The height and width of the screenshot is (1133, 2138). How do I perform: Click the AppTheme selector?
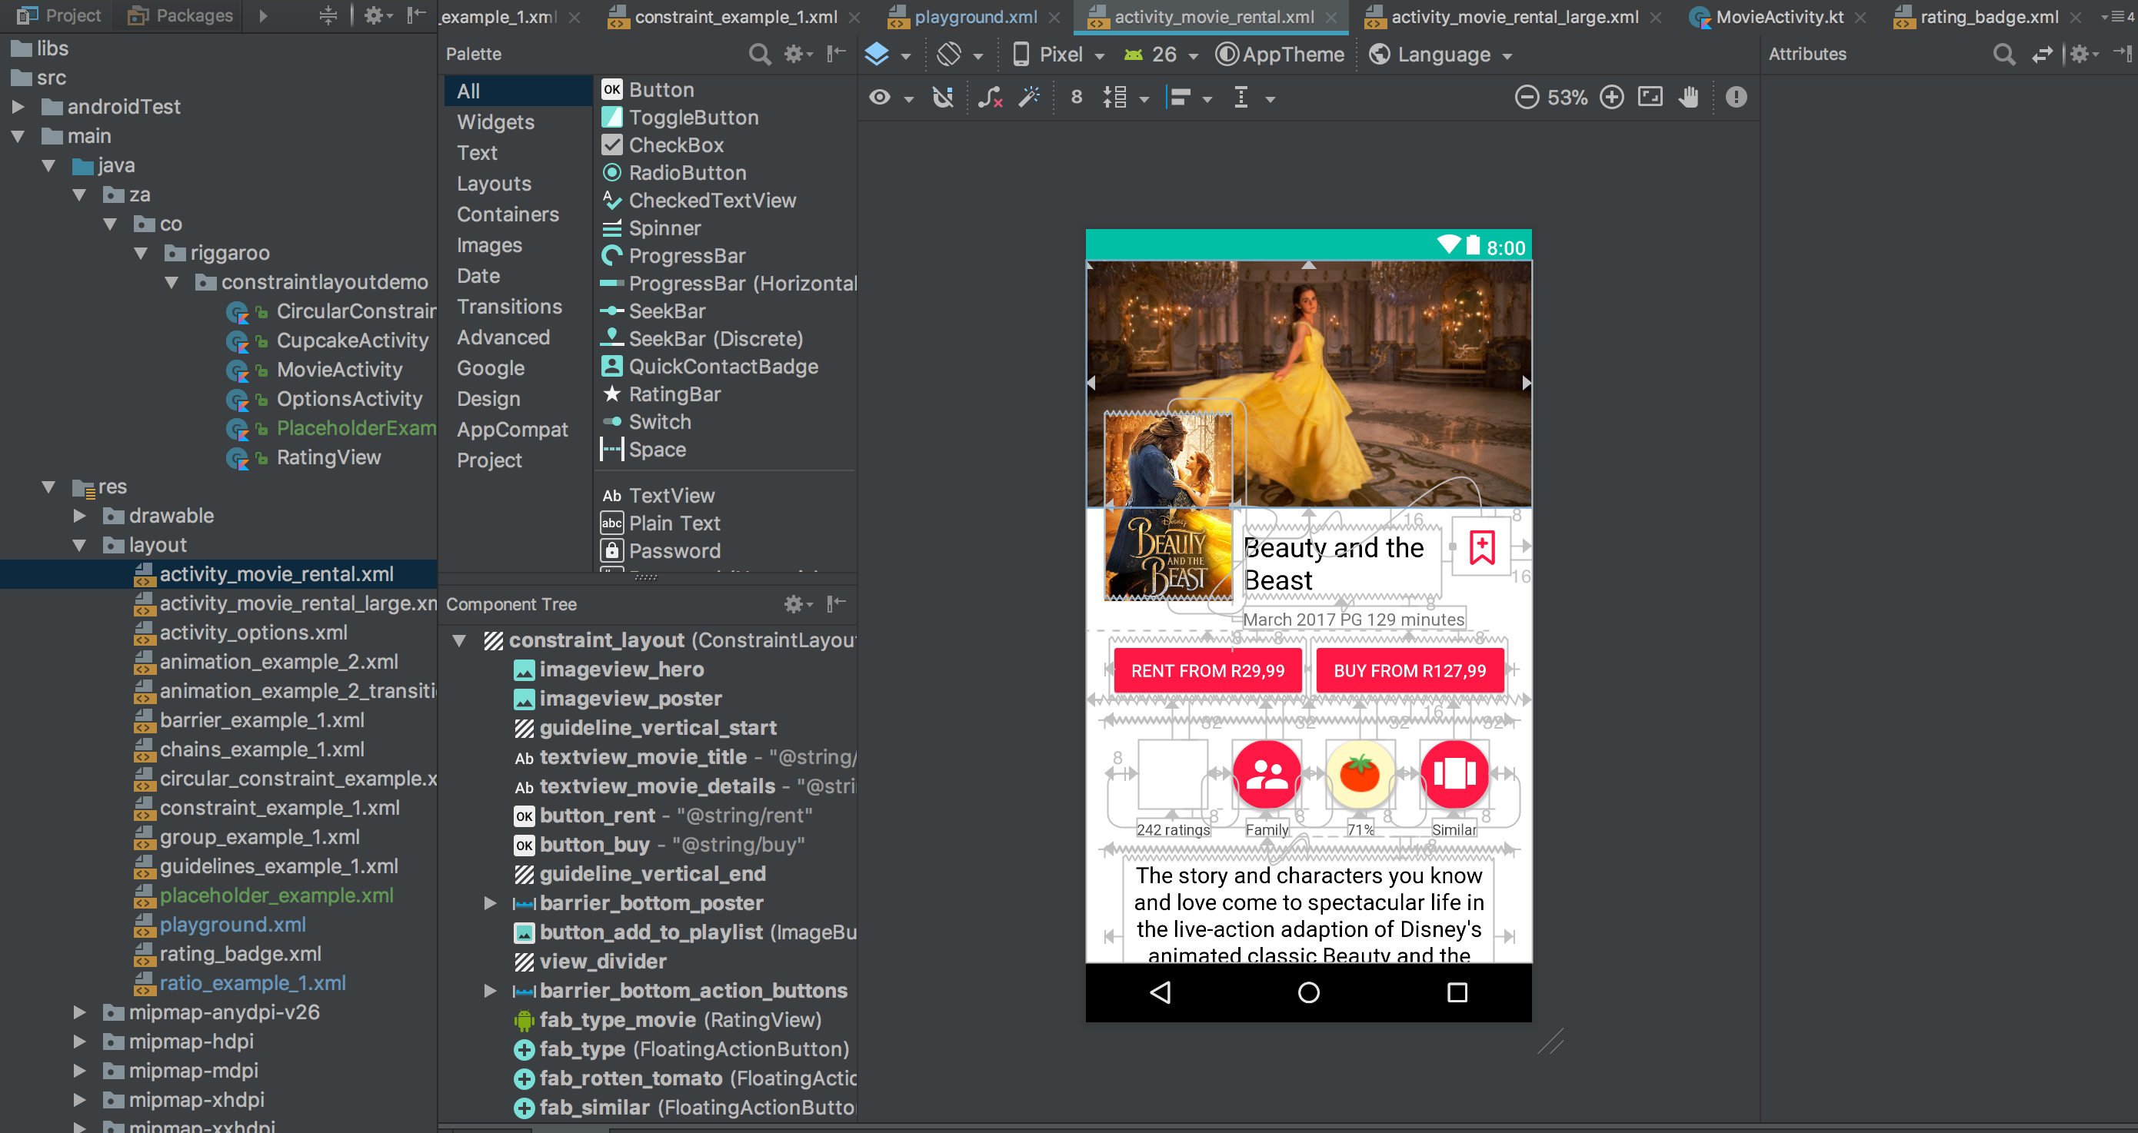[1280, 55]
